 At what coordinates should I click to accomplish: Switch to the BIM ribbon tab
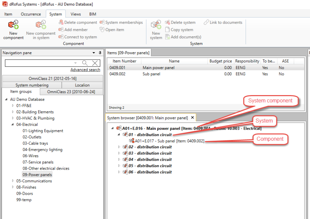tap(93, 14)
